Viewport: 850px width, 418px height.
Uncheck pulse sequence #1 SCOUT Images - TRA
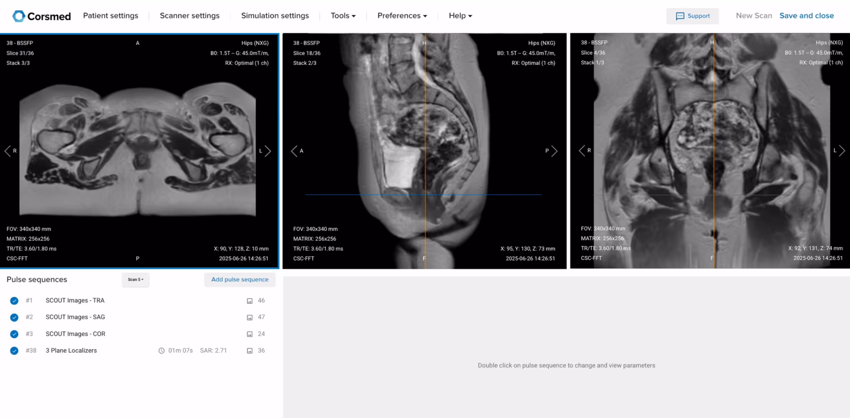point(14,301)
